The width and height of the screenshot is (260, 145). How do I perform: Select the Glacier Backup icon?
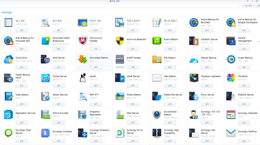[194, 60]
